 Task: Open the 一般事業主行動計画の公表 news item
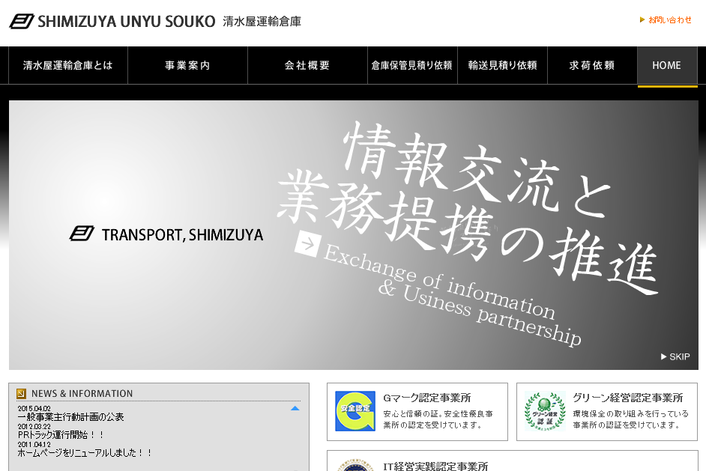click(x=71, y=417)
